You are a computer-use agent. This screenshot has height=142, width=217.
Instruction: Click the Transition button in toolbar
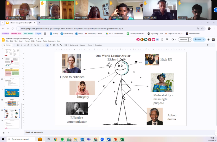click(98, 45)
